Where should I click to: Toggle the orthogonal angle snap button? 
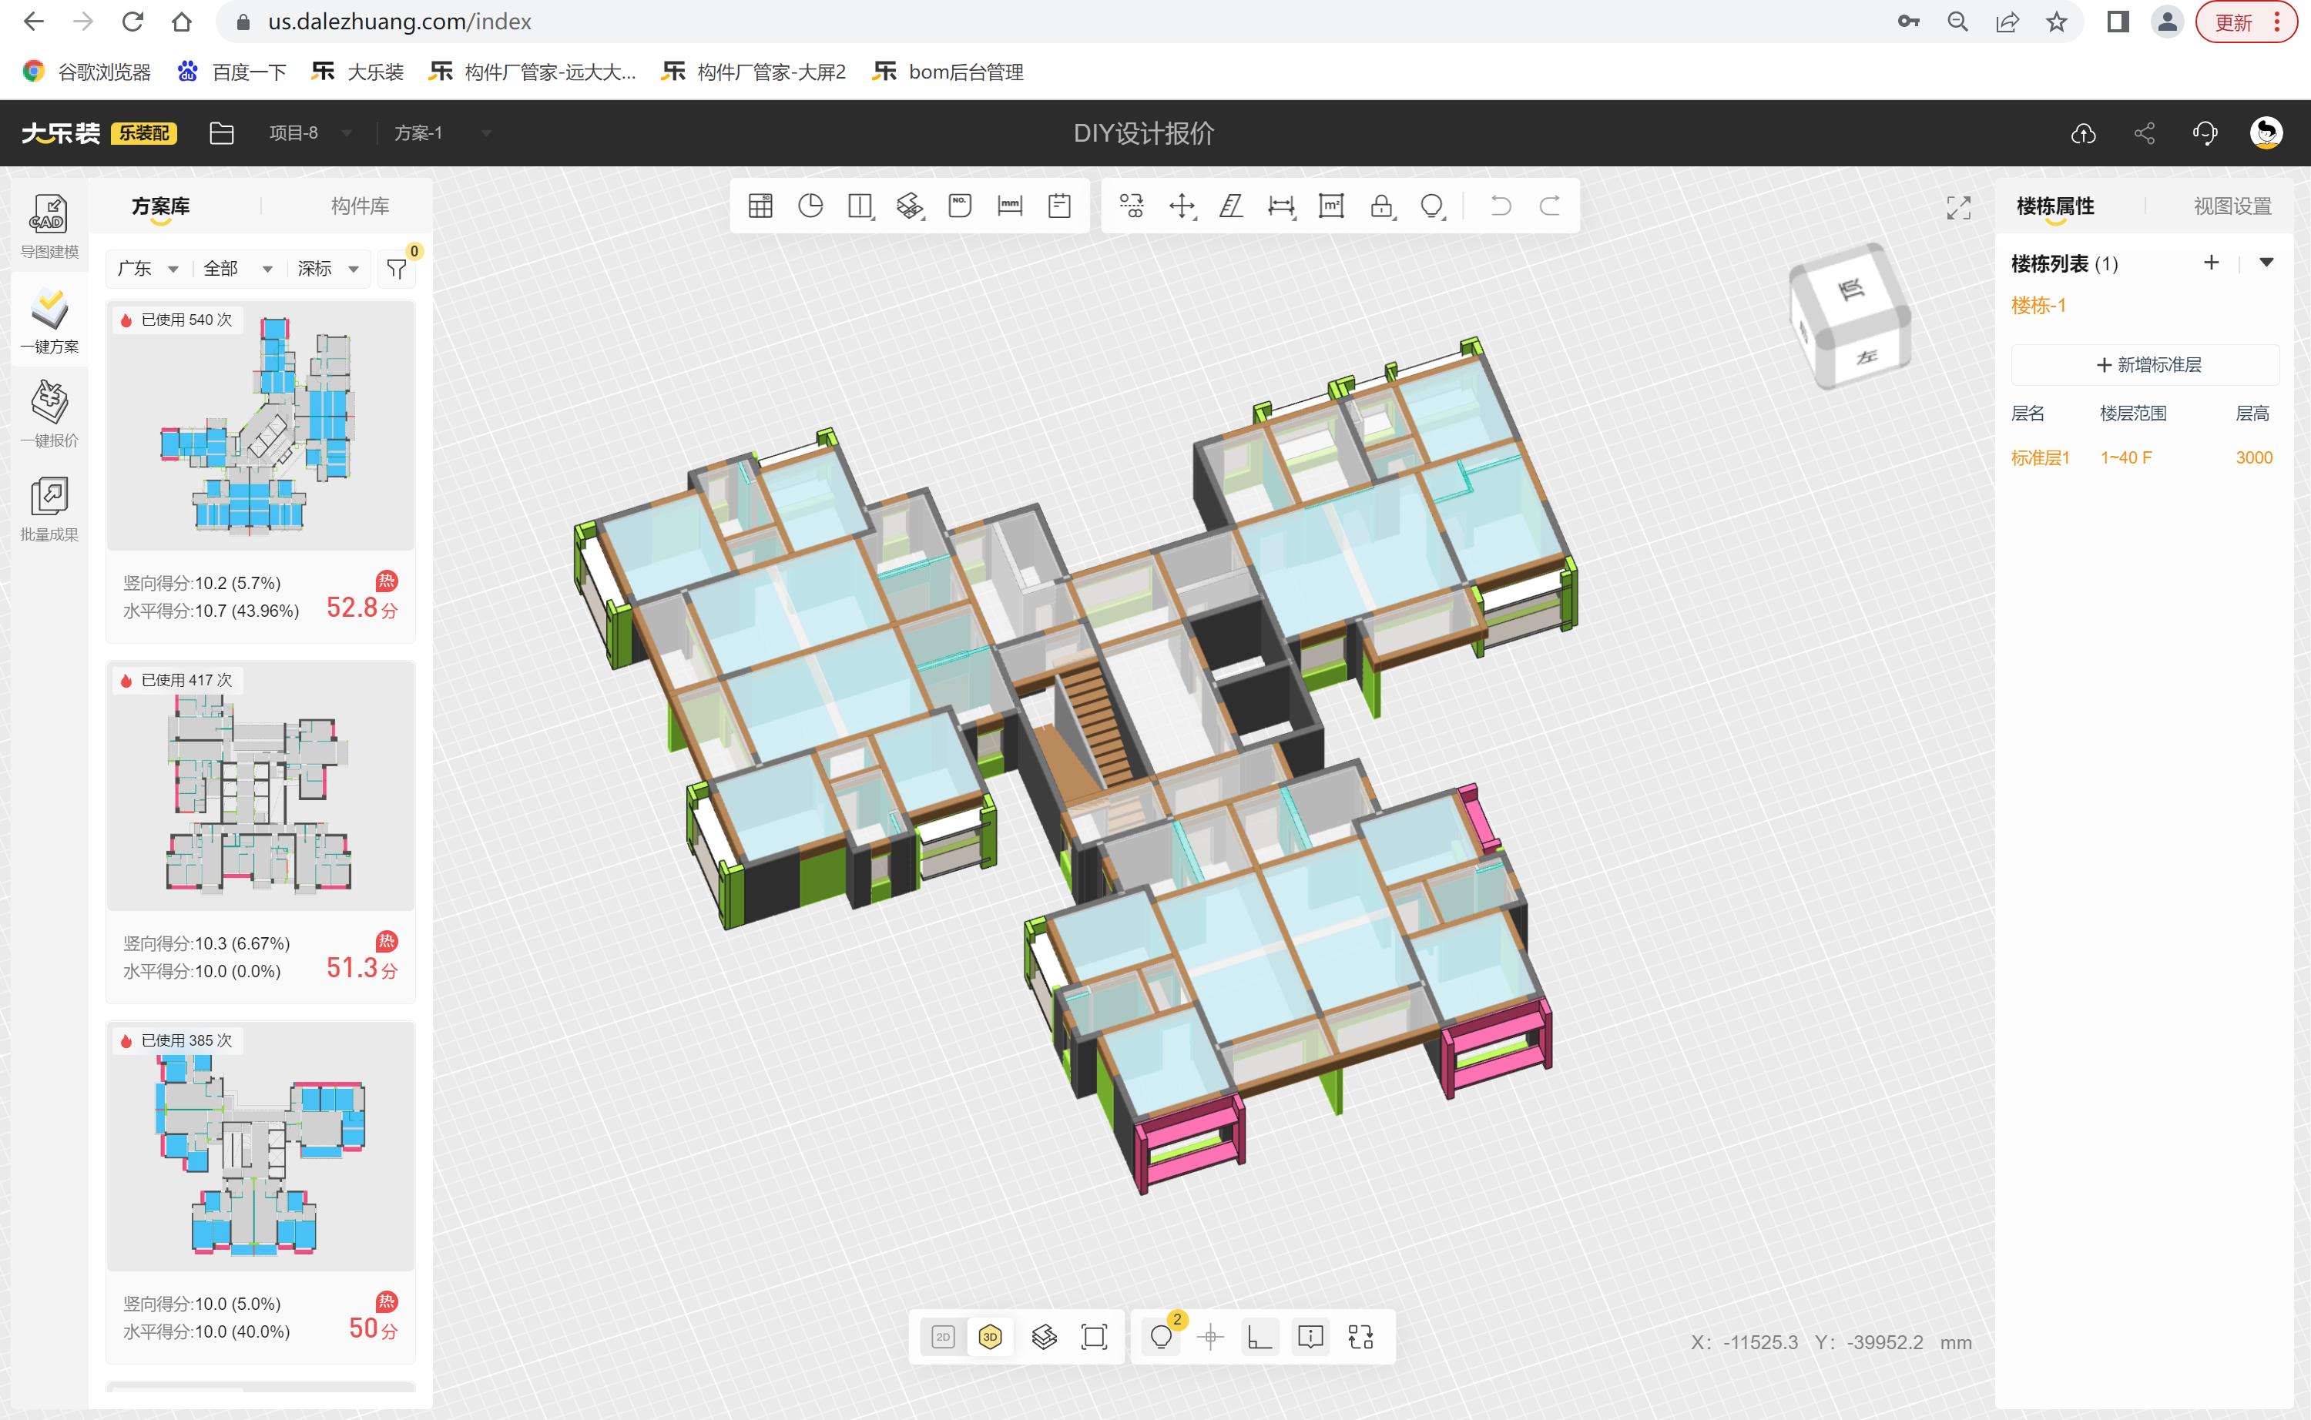pyautogui.click(x=1259, y=1336)
